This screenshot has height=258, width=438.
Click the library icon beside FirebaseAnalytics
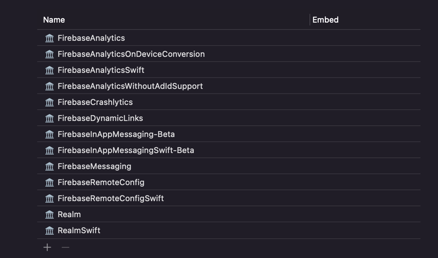(x=49, y=38)
